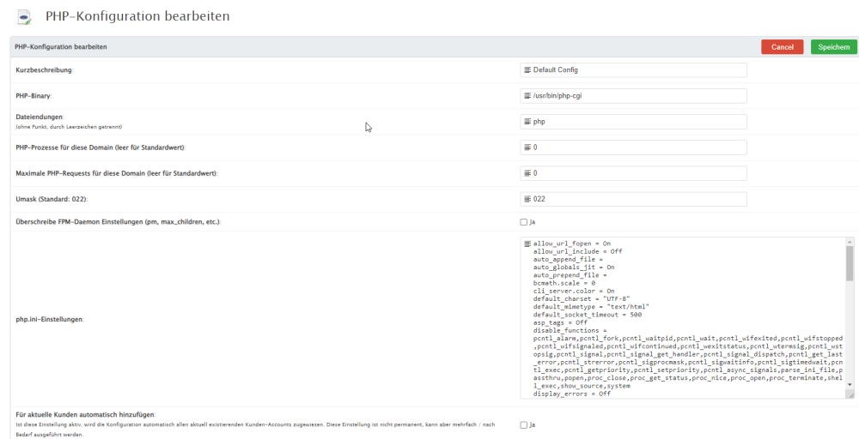The image size is (859, 439).
Task: Click the 'Umask (Standard: 022):' label
Action: [x=52, y=200]
